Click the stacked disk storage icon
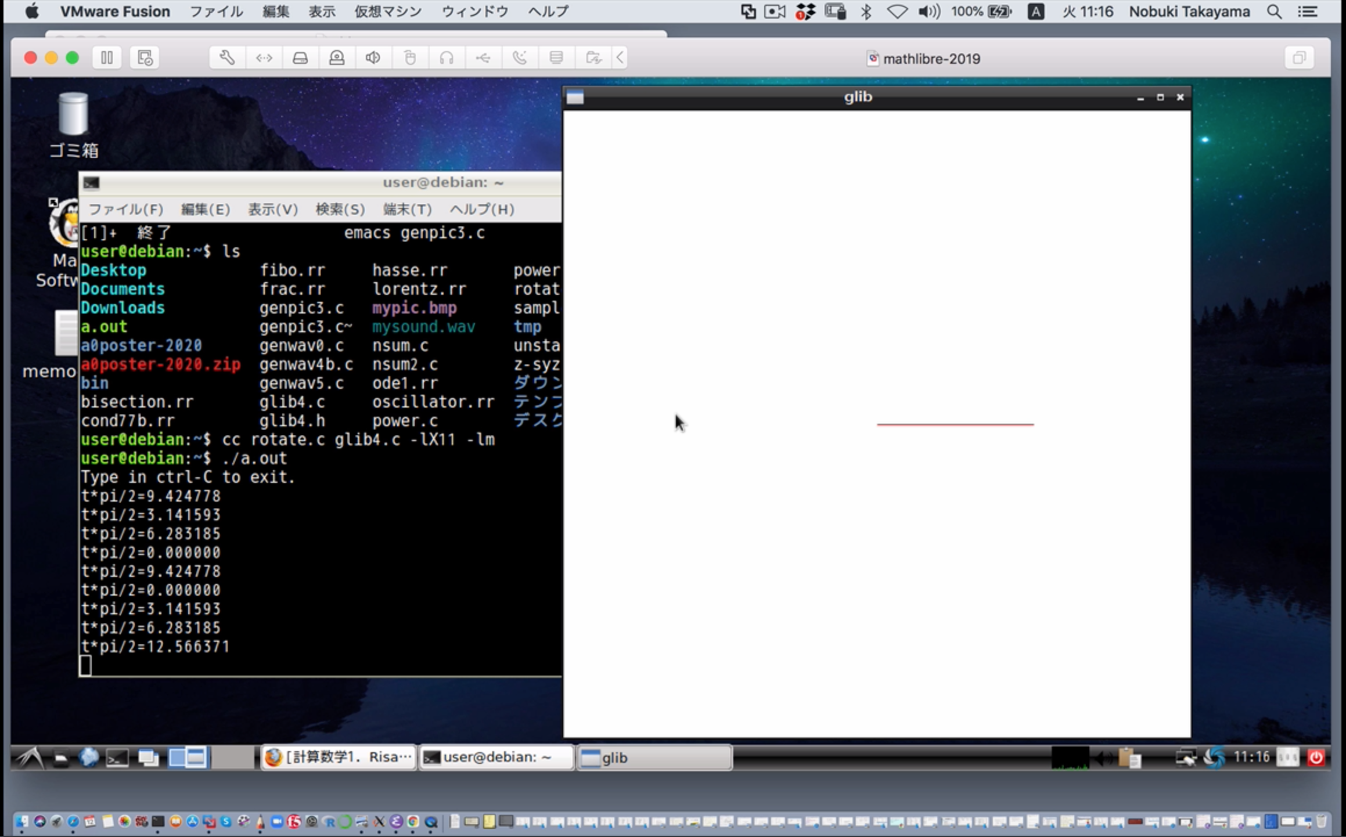 (556, 57)
